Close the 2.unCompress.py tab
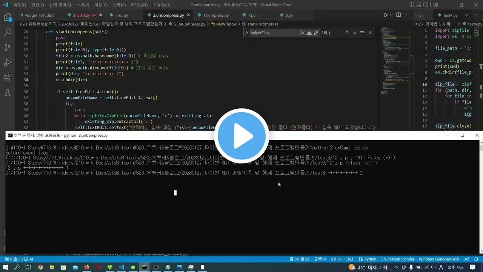Screen dimensions: 483x272 pyautogui.click(x=189, y=15)
